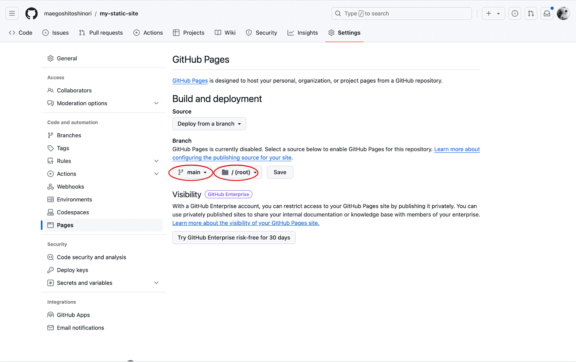Image resolution: width=576 pixels, height=362 pixels.
Task: Switch to the Security tab
Action: tap(262, 33)
